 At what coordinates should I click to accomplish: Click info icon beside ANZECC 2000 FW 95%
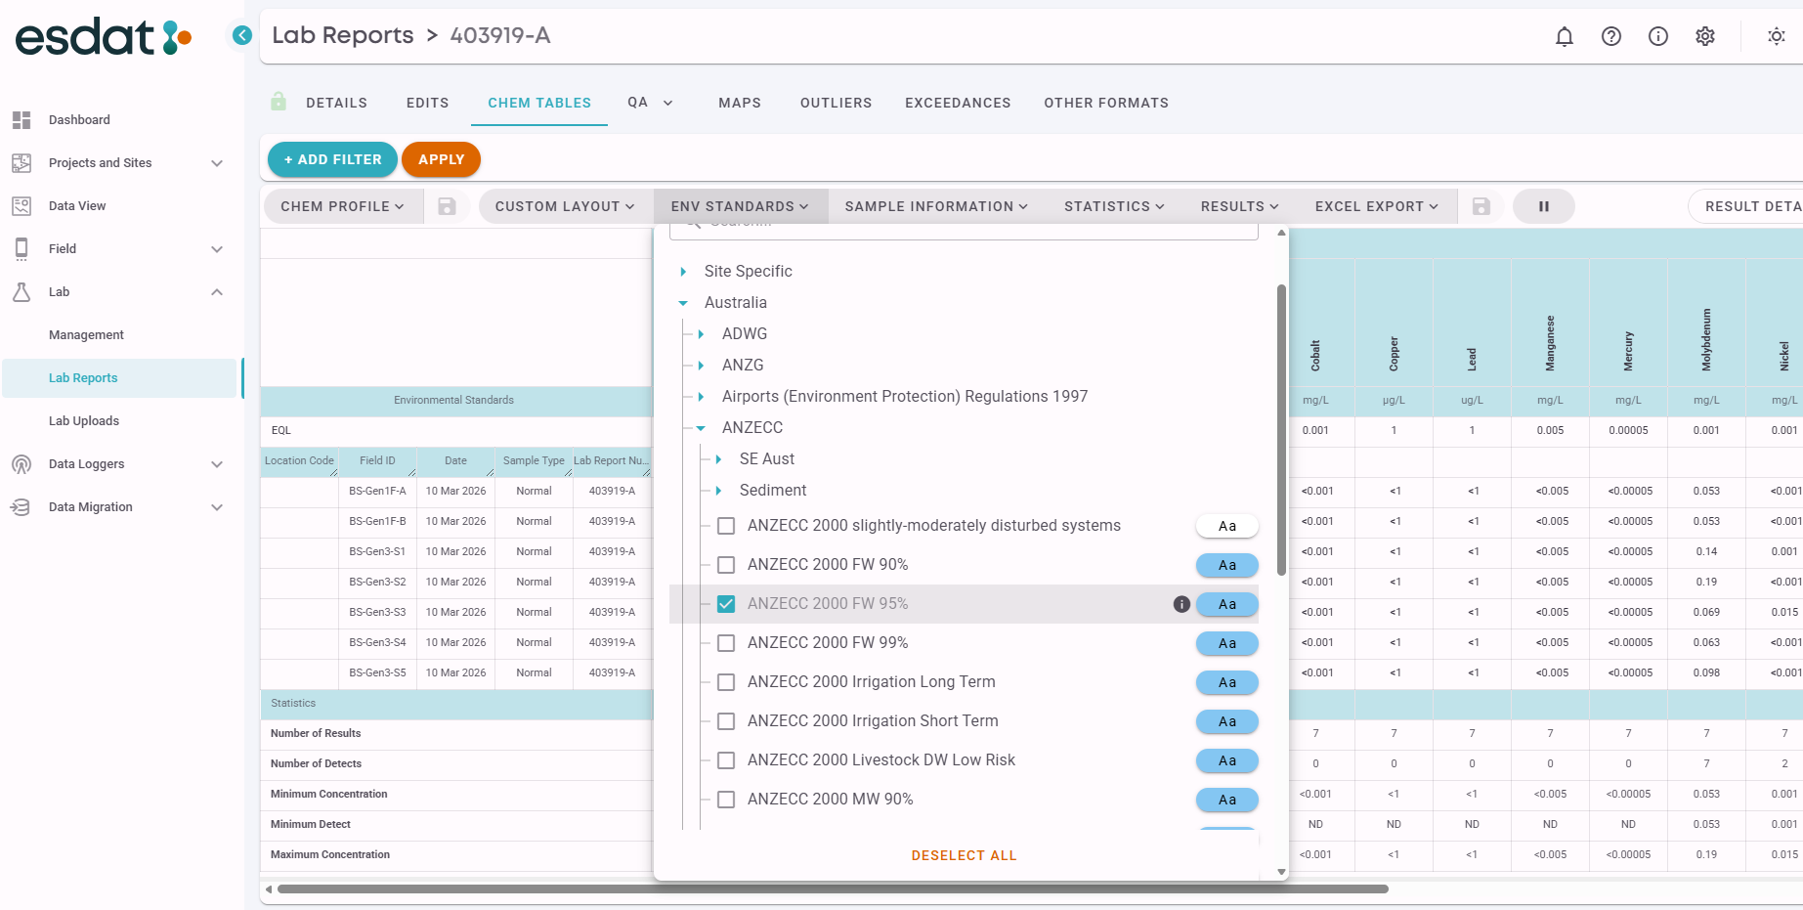tap(1181, 604)
